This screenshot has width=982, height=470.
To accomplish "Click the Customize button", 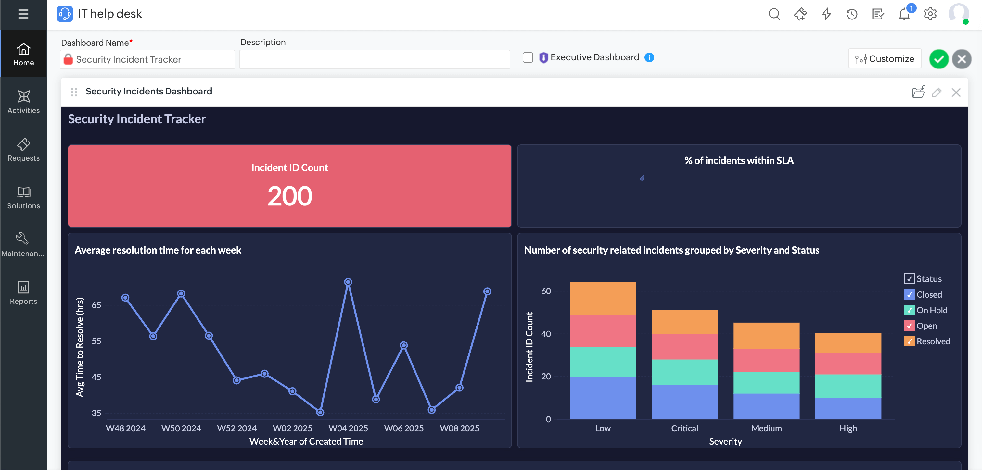I will click(885, 59).
